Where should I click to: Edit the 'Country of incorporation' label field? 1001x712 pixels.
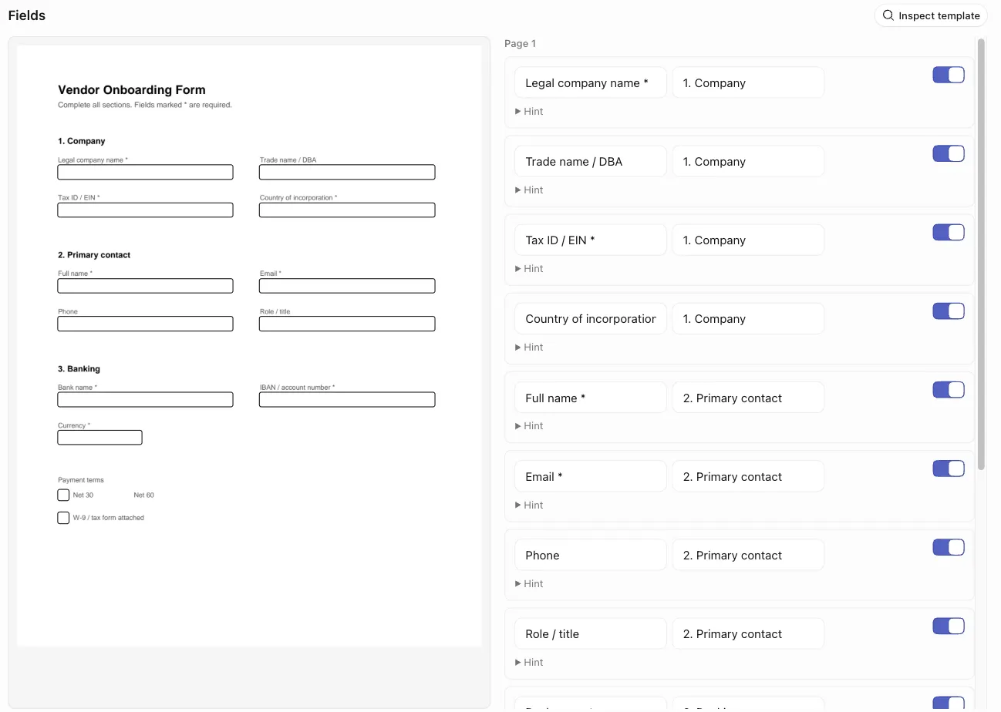(x=591, y=318)
